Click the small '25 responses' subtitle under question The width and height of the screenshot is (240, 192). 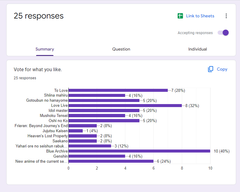(x=25, y=78)
